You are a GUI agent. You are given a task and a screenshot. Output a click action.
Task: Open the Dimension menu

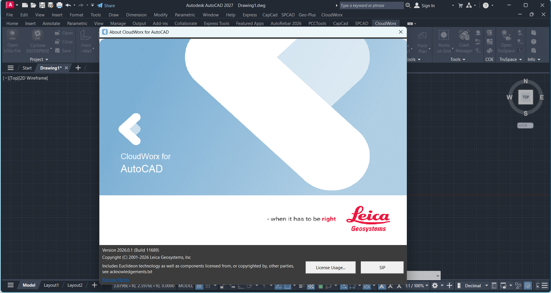pyautogui.click(x=136, y=15)
